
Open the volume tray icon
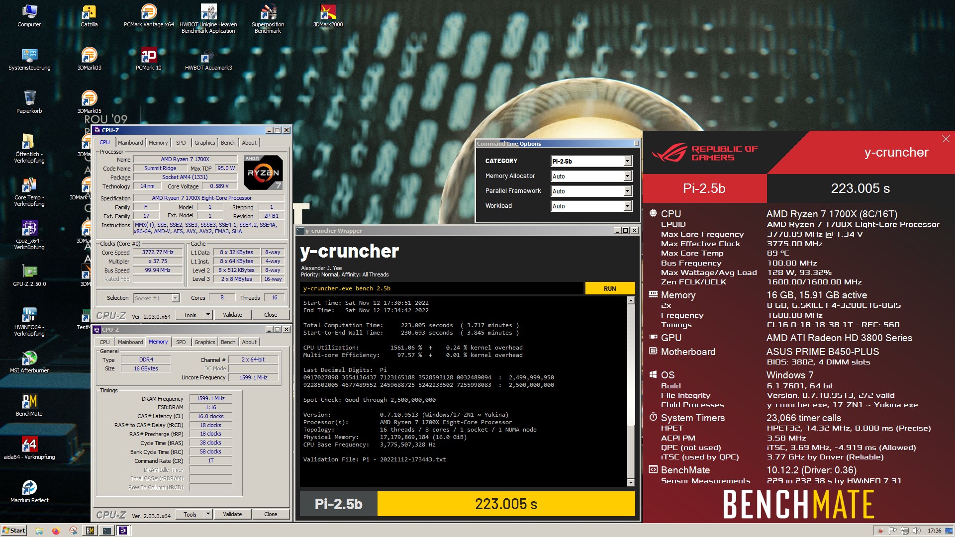[917, 531]
